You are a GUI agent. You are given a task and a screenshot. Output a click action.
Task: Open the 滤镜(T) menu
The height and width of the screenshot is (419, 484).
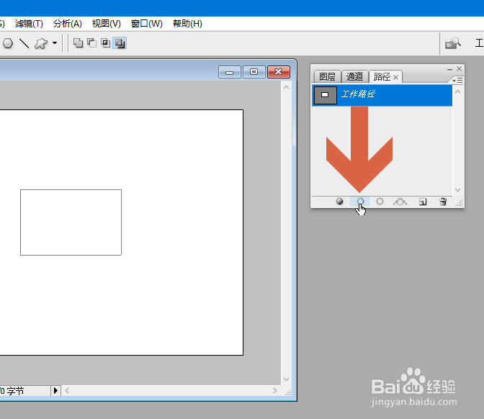[x=29, y=24]
